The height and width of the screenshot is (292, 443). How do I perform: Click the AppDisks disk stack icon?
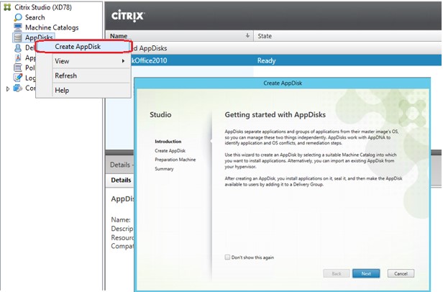tap(19, 37)
